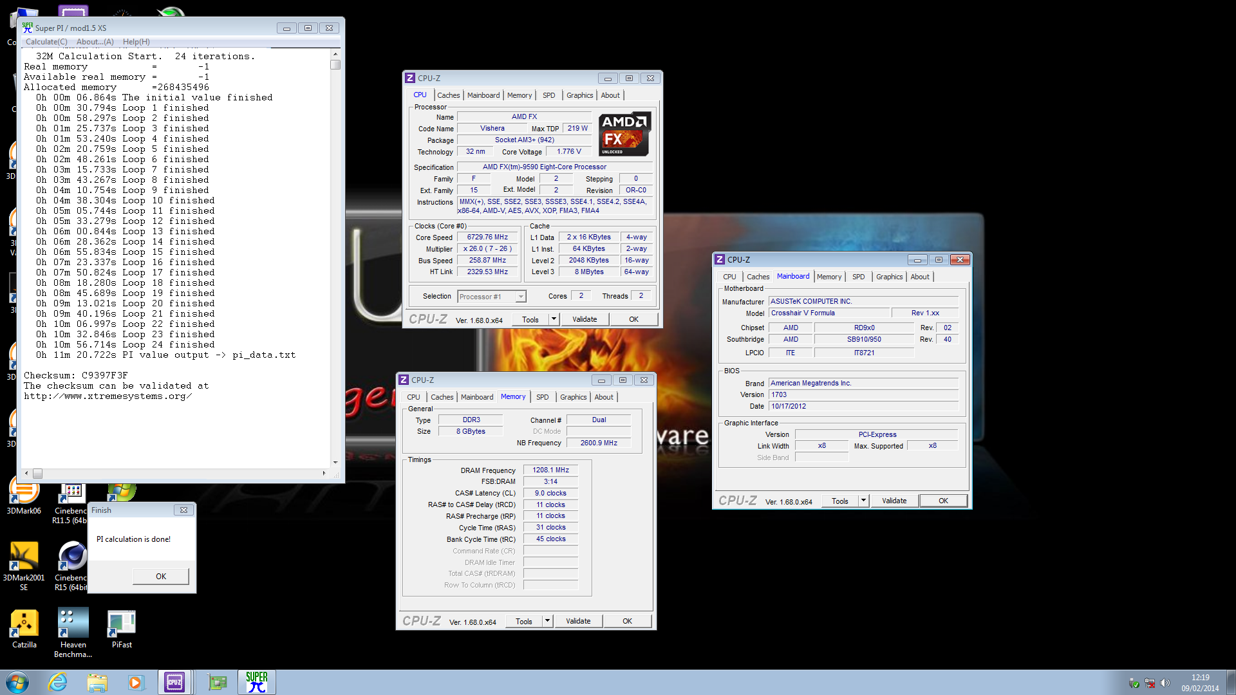Click Super PI vertical scrollbar thumb

tap(335, 64)
